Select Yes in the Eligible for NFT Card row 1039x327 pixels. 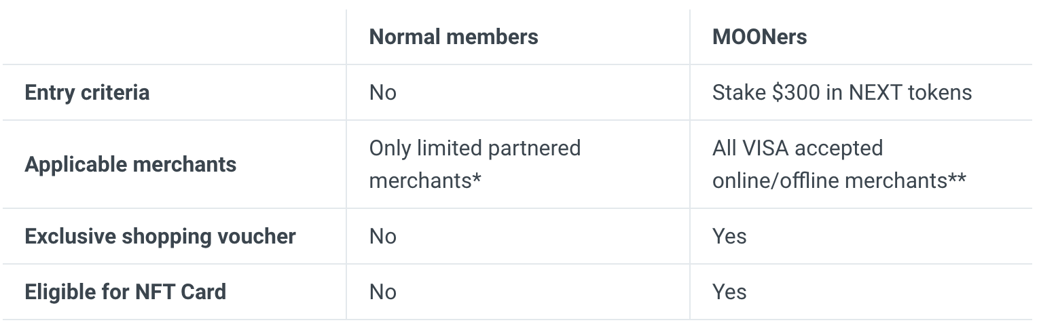coord(729,292)
